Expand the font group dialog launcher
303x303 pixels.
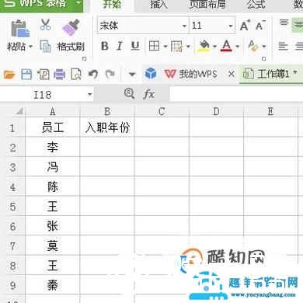(x=264, y=59)
